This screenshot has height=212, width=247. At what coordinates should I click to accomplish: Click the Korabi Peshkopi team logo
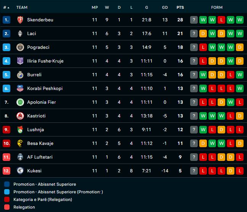point(20,88)
